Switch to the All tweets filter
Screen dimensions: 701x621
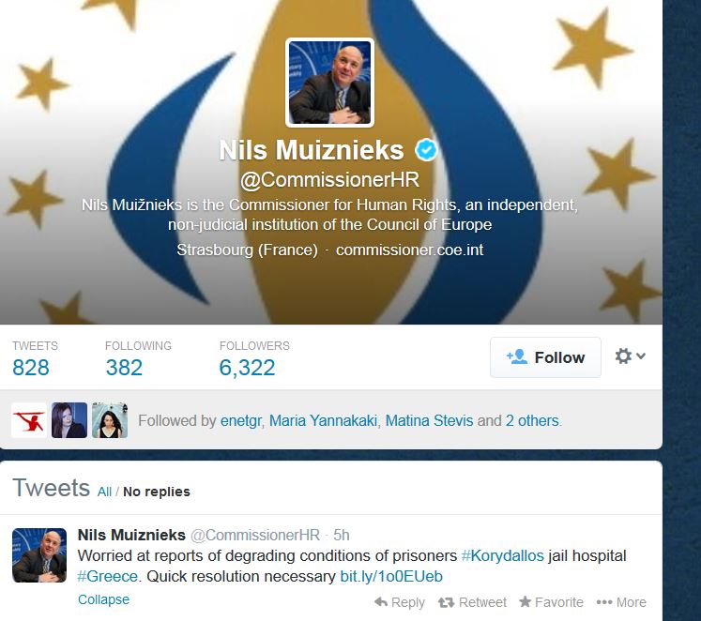click(104, 492)
